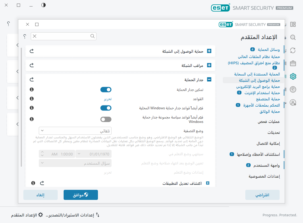Enable the Windows policy group firewall rules toggle
Viewport: 303px width, 223px height.
[106, 119]
